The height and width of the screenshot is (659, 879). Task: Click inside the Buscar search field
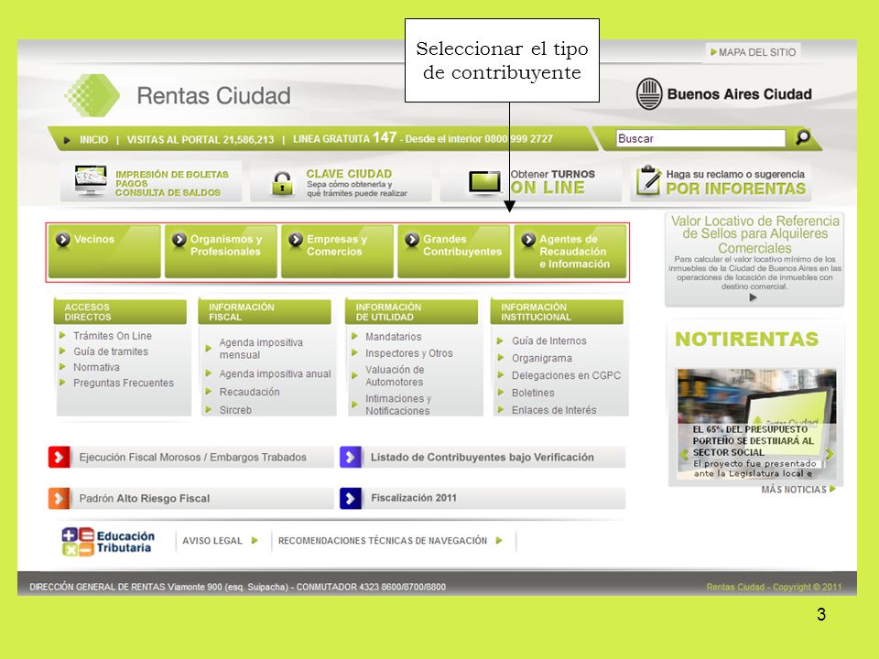click(700, 138)
